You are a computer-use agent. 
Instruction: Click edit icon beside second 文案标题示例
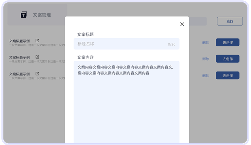click(37, 57)
